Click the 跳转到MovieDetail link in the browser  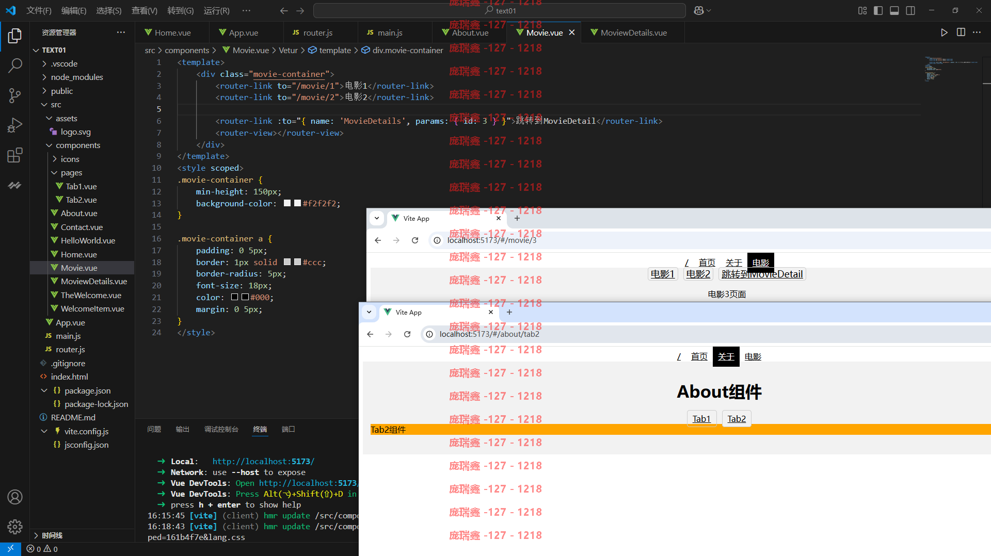click(x=762, y=274)
